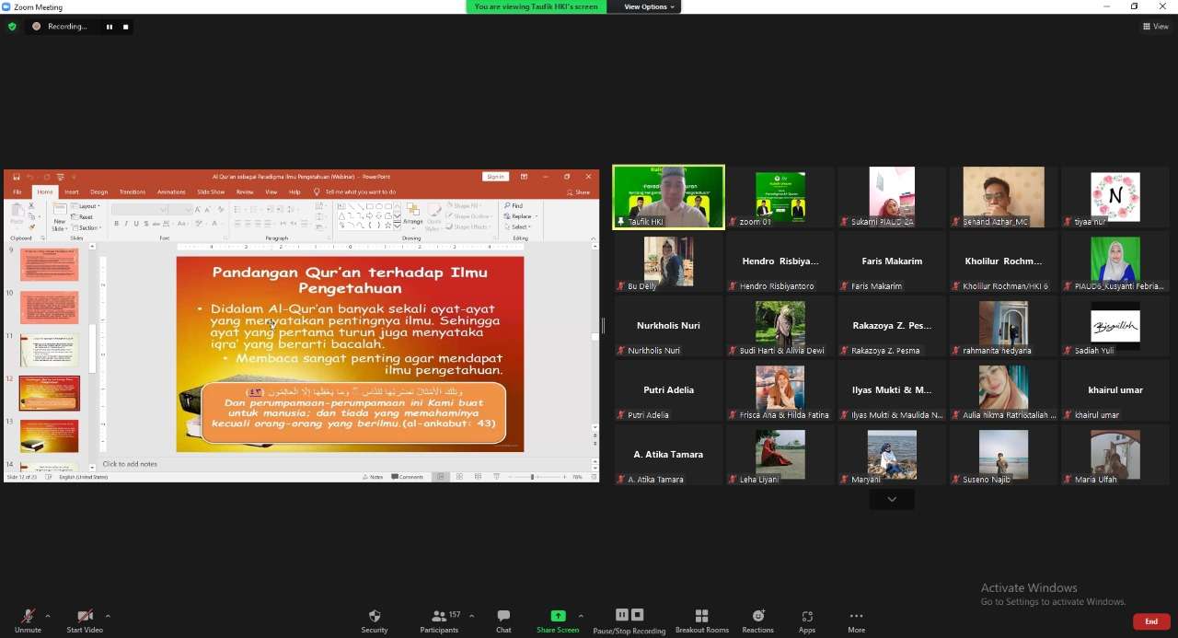
Task: Open the More options menu
Action: pos(856,621)
